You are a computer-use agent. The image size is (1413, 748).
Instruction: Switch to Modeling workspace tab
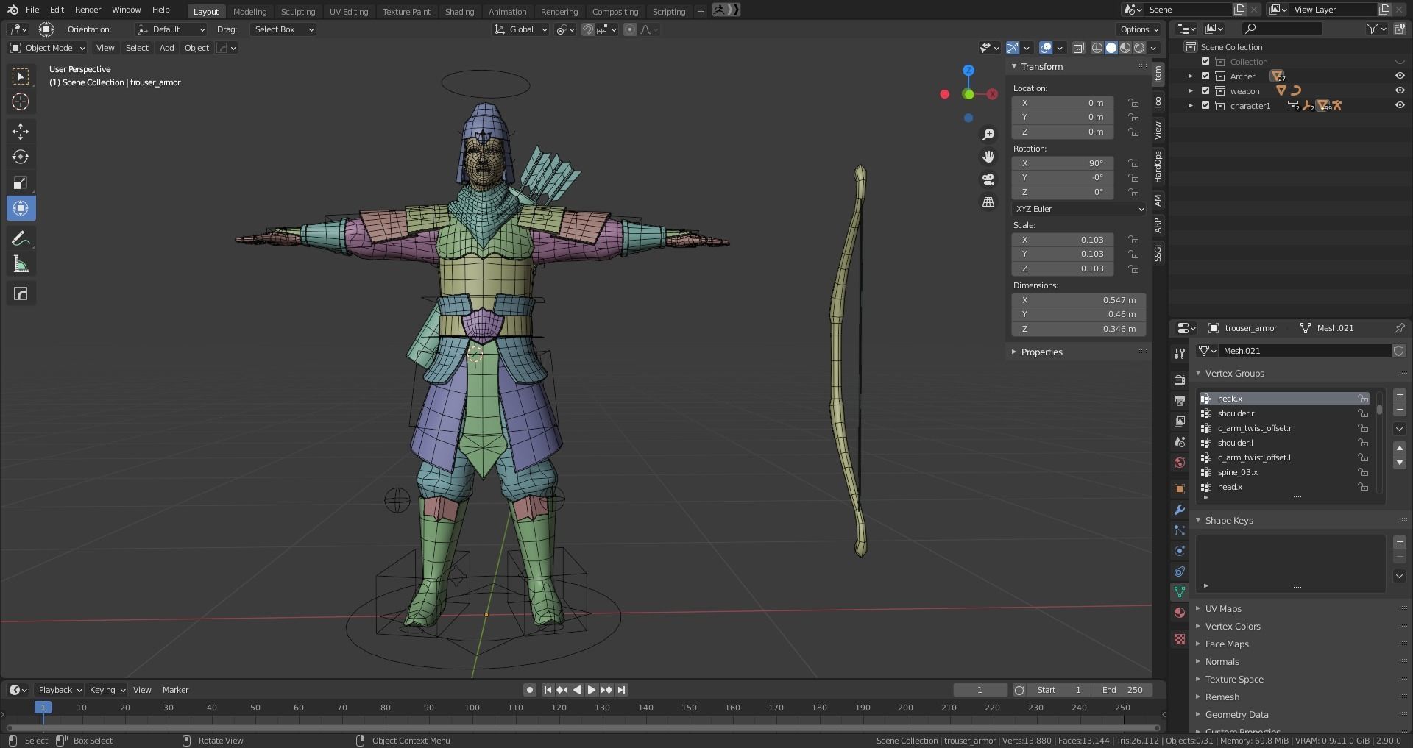[249, 11]
